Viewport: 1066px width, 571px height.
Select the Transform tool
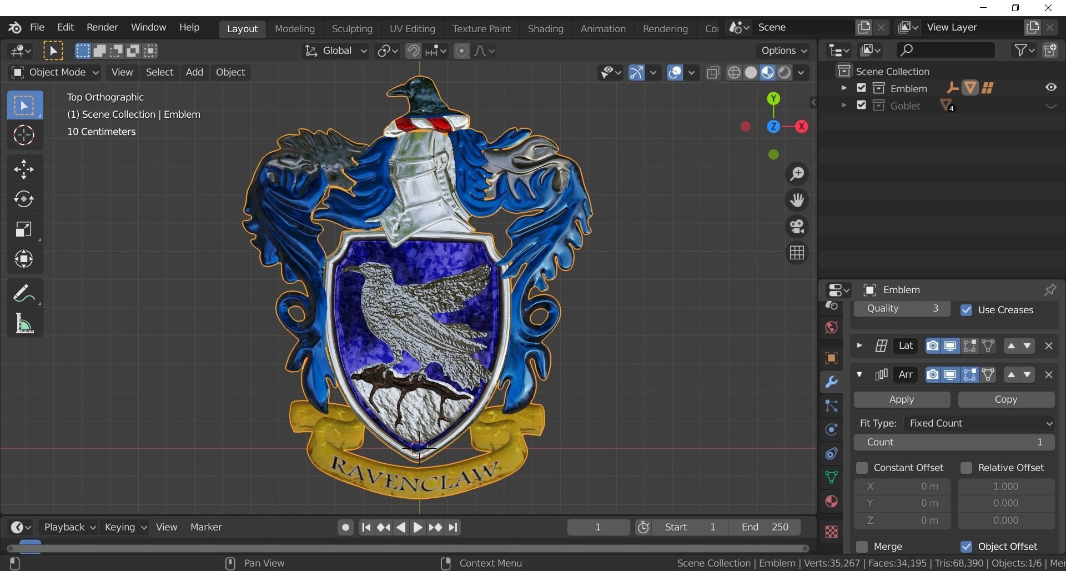(x=24, y=259)
